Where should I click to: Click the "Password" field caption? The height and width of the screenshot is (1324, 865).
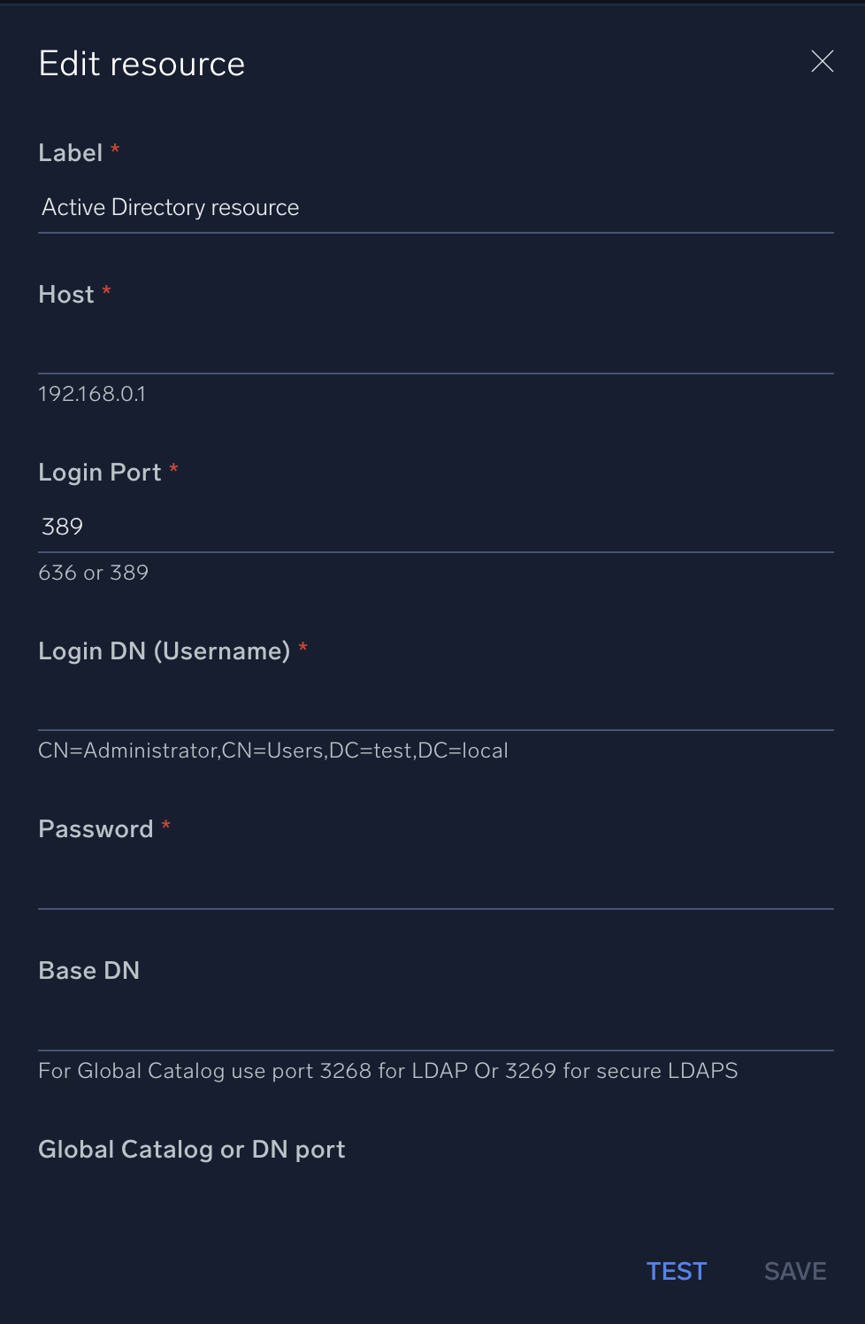(96, 829)
